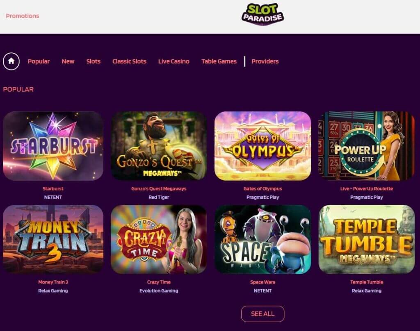
Task: Open the Slot Paradise logo
Action: (262, 14)
